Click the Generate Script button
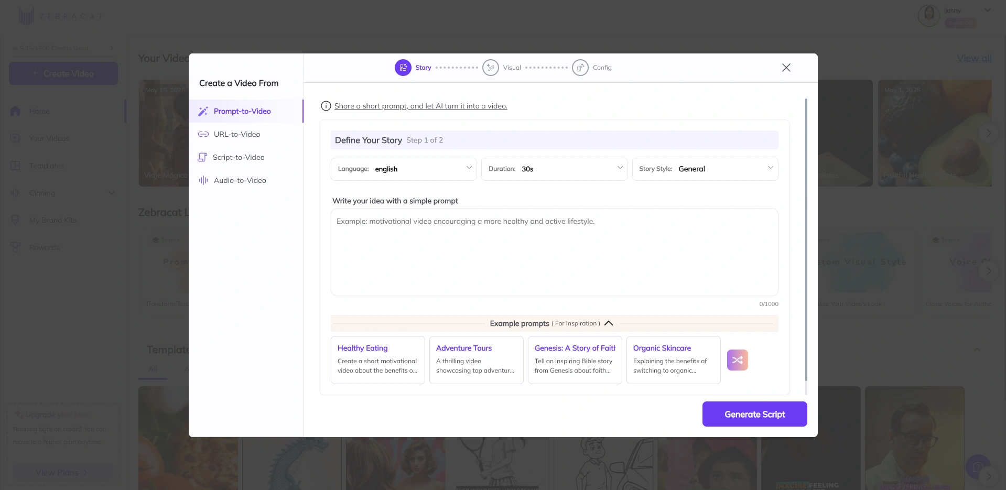Viewport: 1006px width, 490px height. tap(755, 414)
